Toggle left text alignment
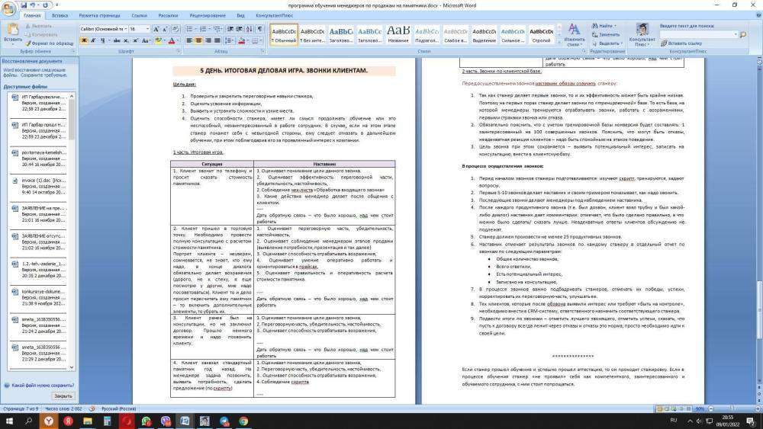763x429 pixels. tap(189, 40)
